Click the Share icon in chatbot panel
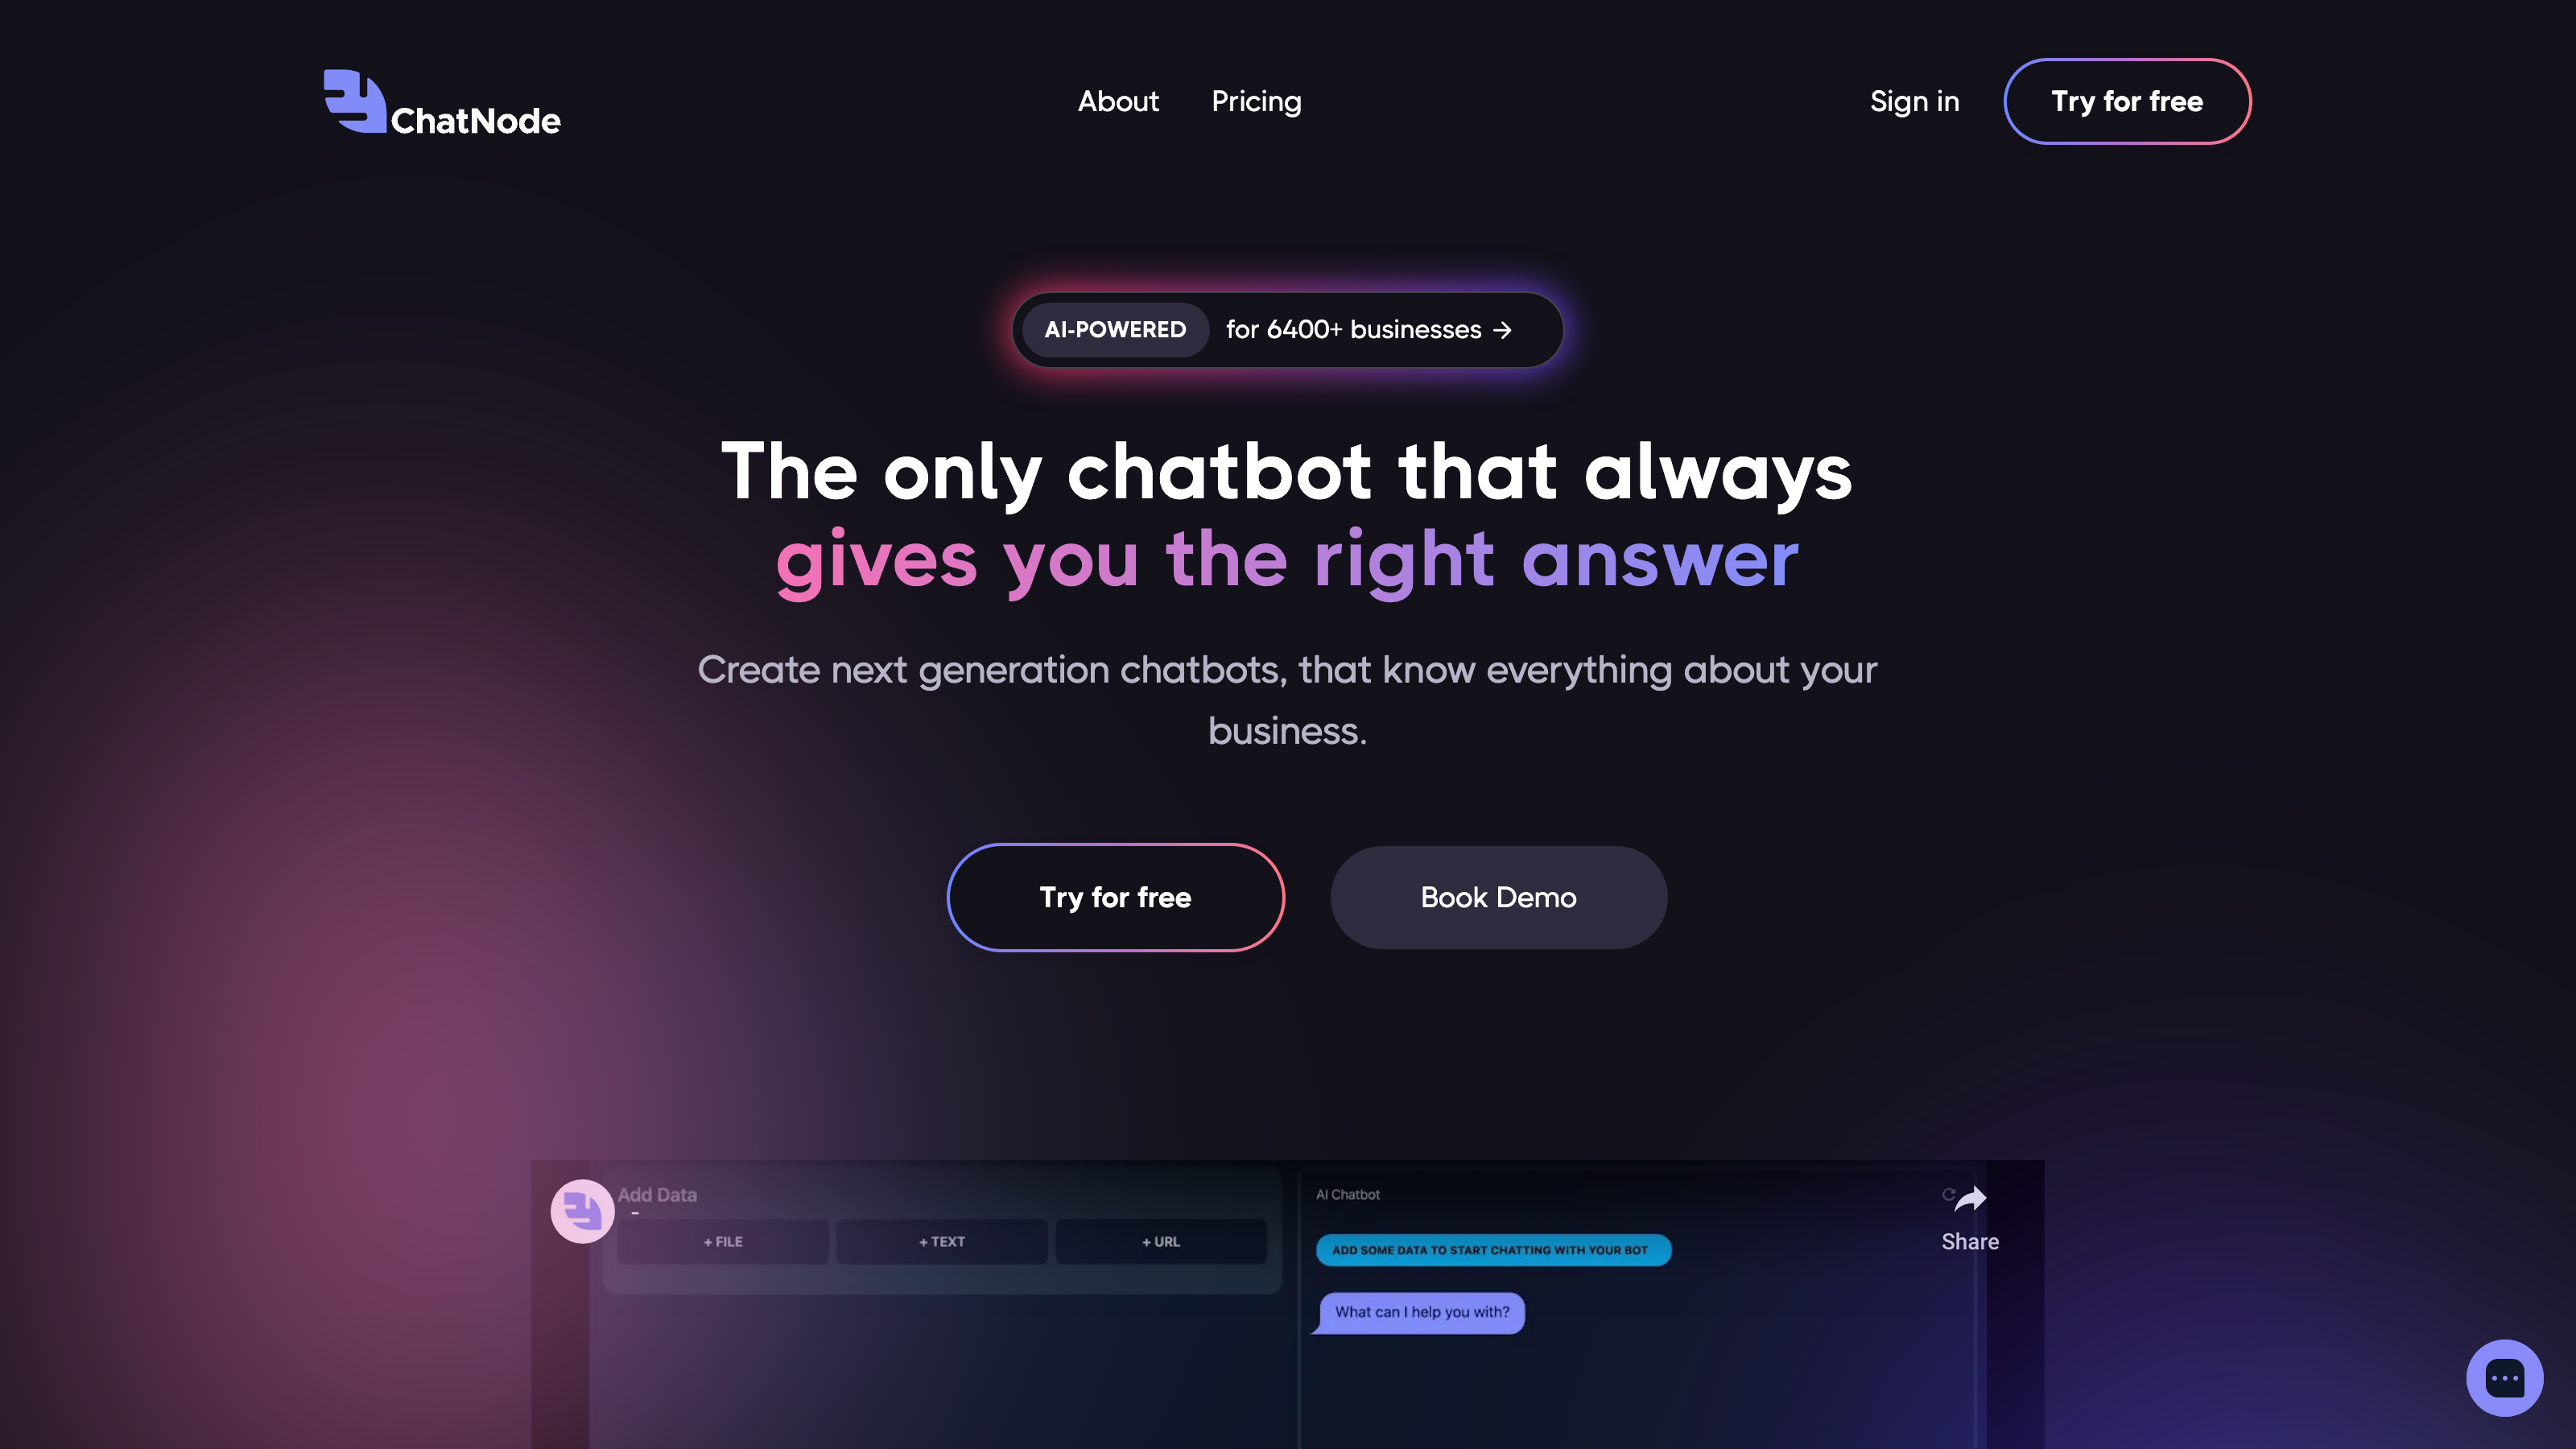The width and height of the screenshot is (2576, 1449). point(1971,1199)
